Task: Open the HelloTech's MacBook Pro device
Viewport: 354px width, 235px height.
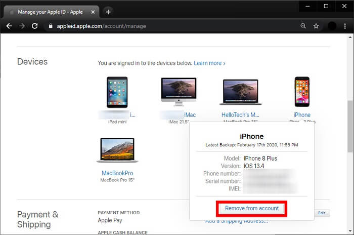Action: 240,94
